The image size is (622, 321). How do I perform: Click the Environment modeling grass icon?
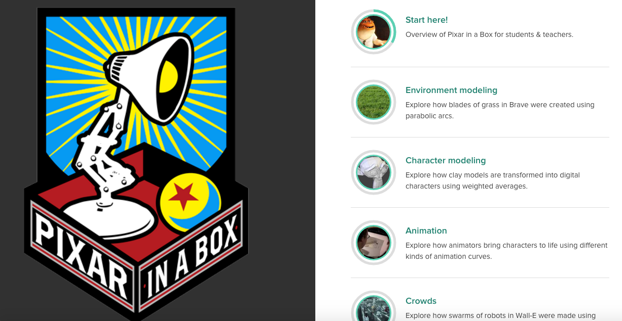[x=373, y=102]
